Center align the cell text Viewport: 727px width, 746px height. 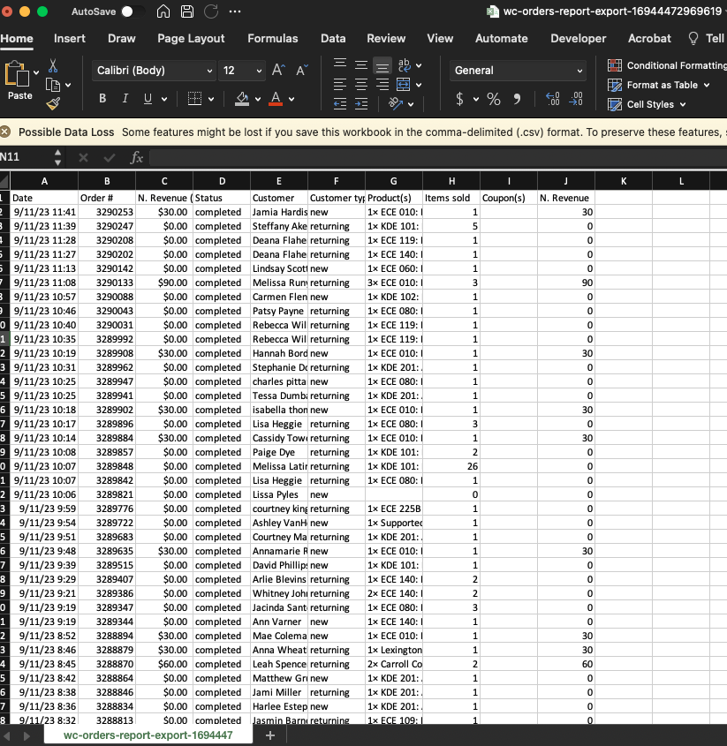(360, 84)
